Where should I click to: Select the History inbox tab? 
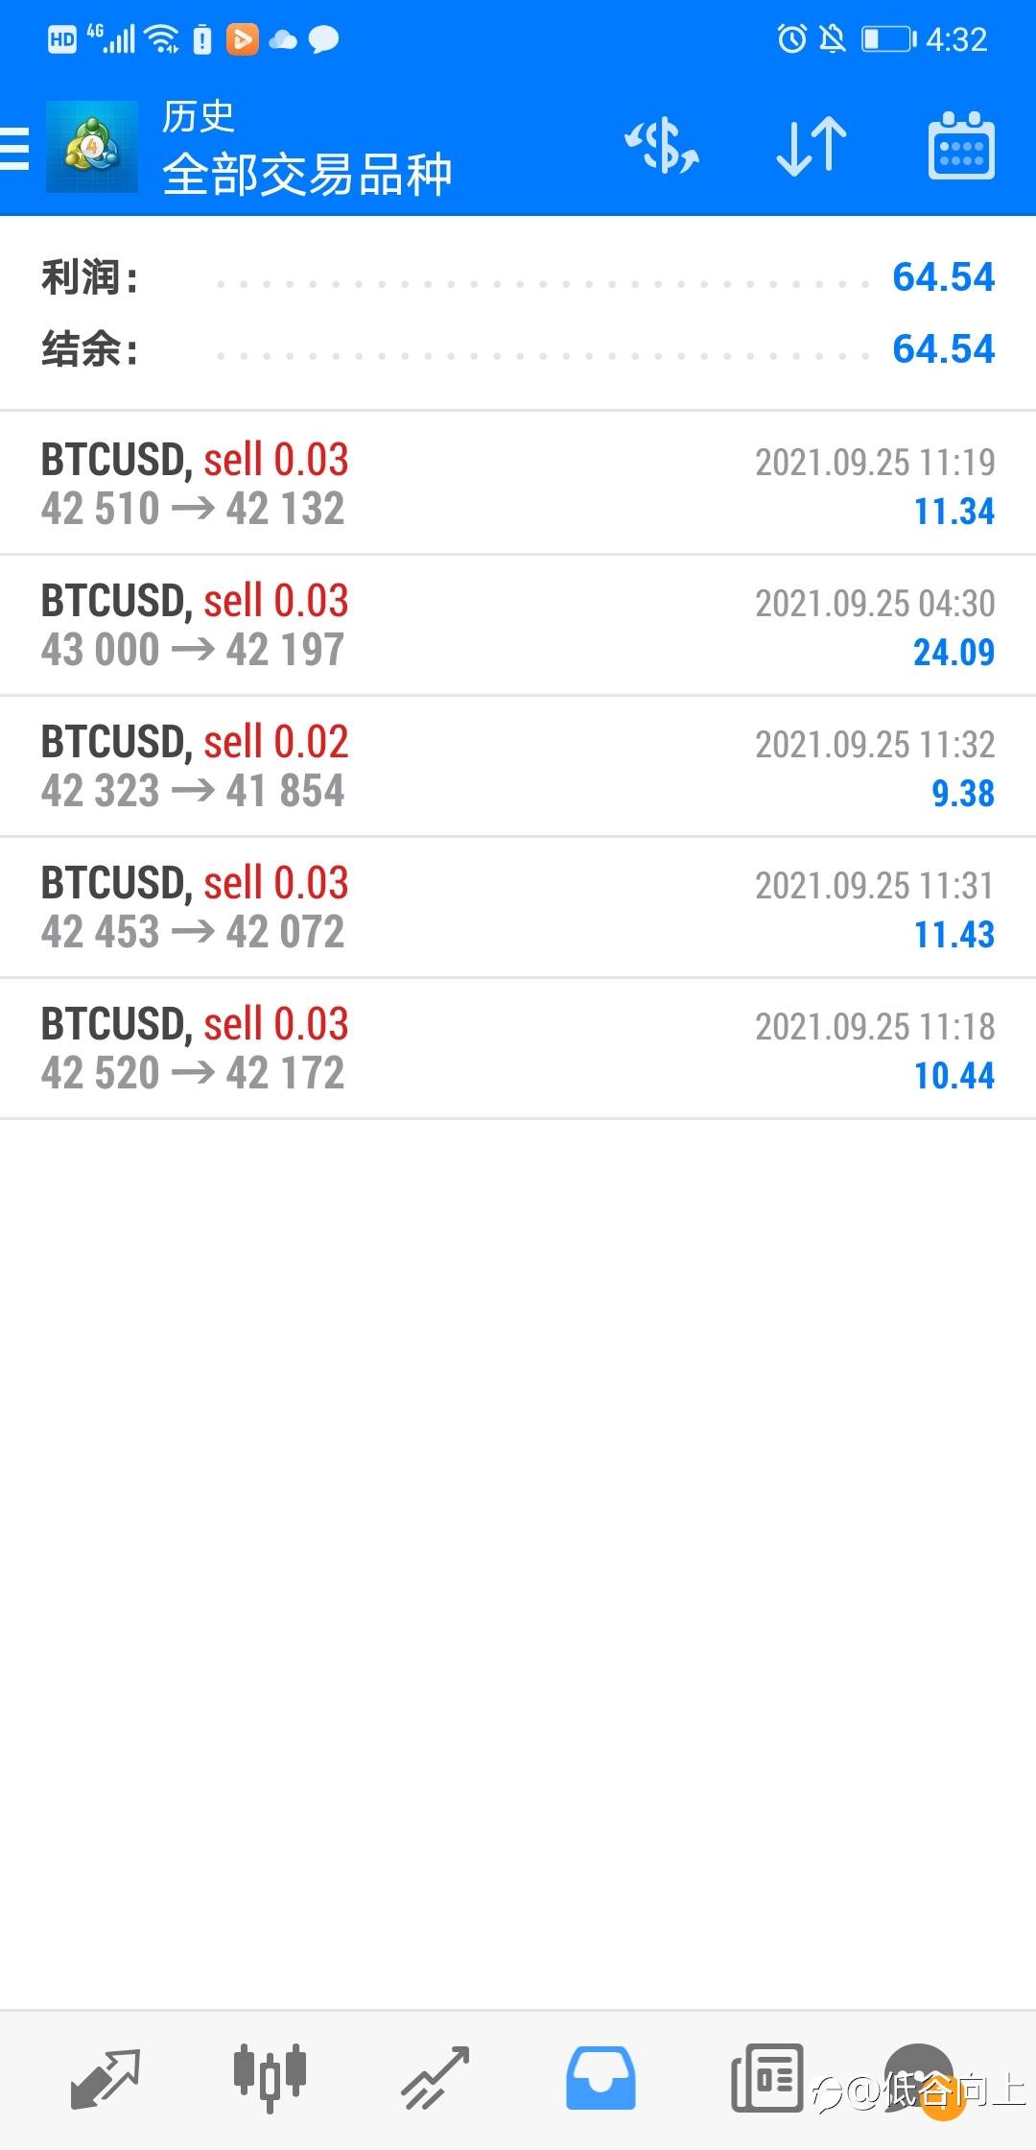[x=600, y=2079]
